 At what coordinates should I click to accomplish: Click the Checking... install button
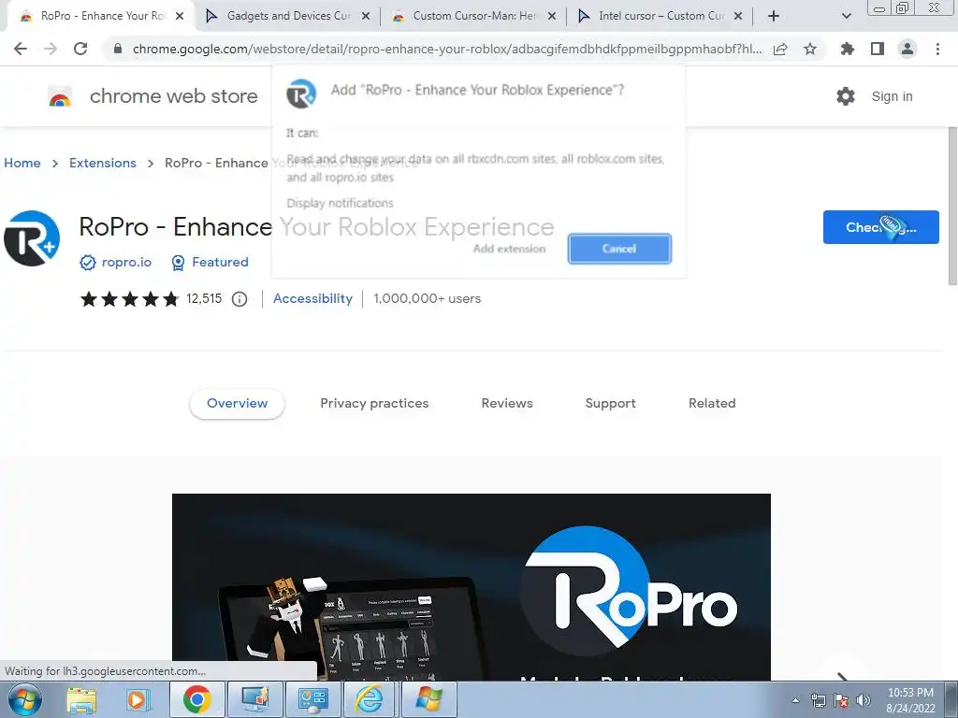click(x=880, y=227)
